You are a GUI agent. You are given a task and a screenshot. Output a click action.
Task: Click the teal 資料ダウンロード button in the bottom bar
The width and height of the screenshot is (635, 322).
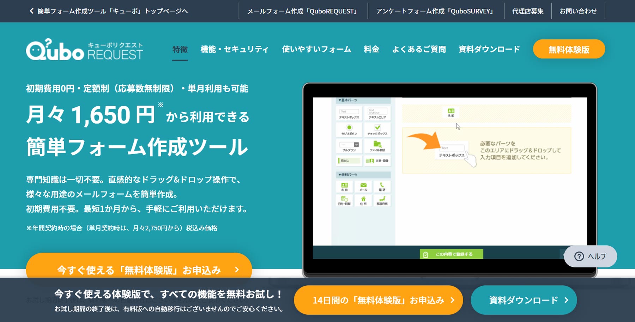pos(524,300)
